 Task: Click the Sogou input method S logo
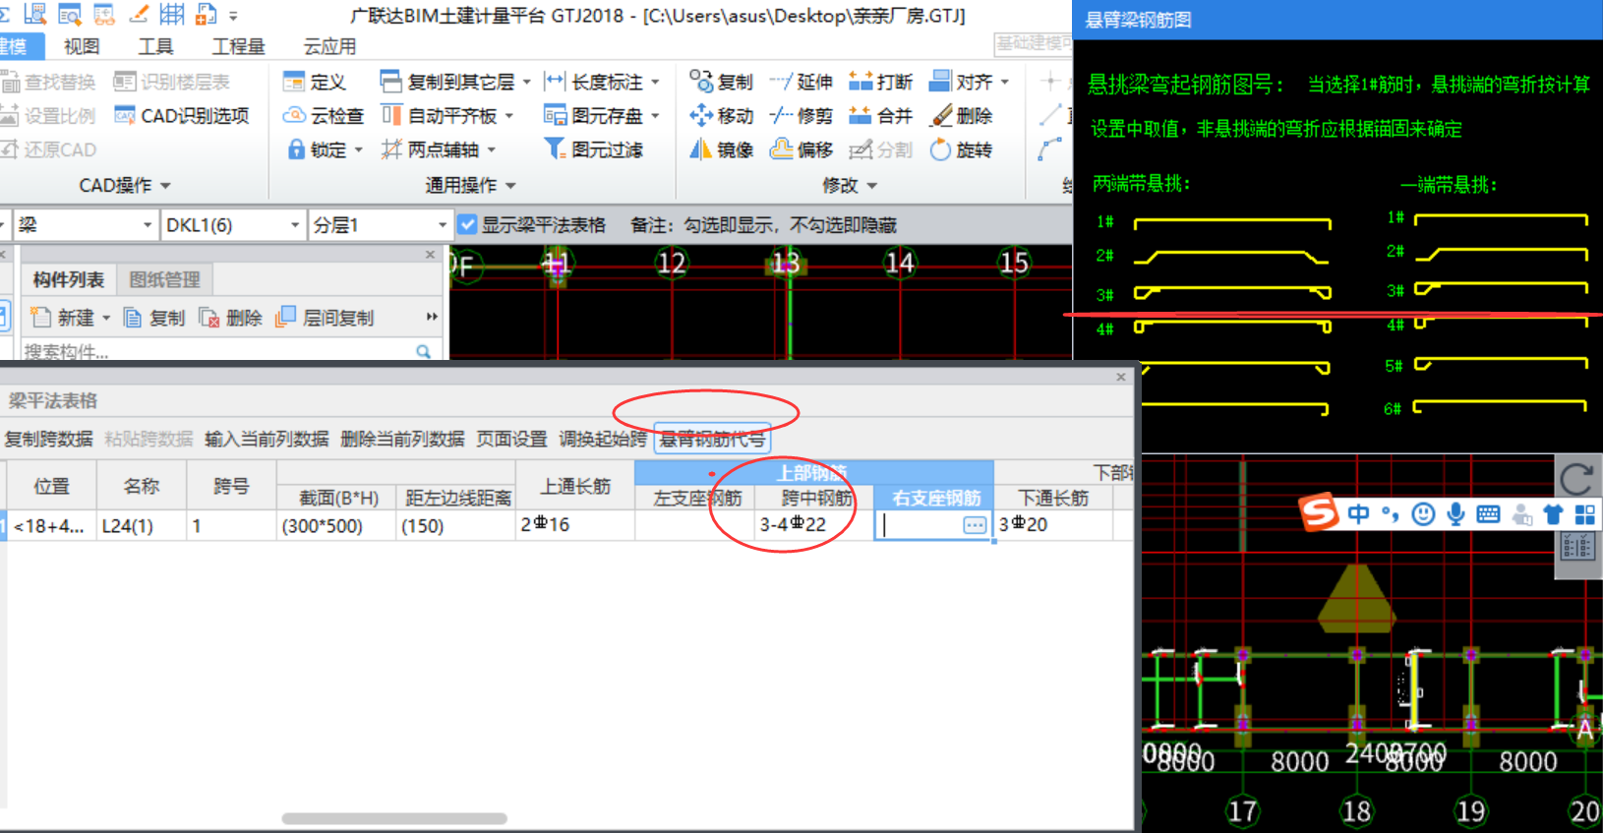click(x=1319, y=512)
